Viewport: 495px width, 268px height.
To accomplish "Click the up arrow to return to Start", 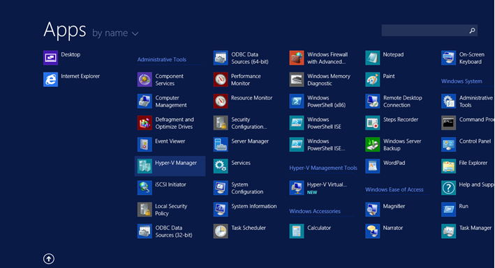I will tap(49, 259).
